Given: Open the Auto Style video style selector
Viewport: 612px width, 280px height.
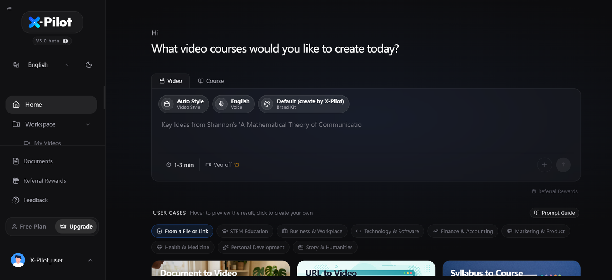Looking at the screenshot, I should [184, 104].
